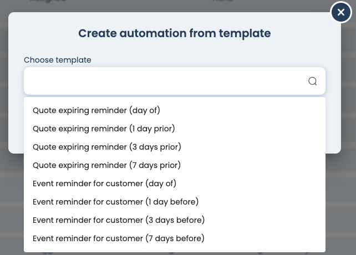This screenshot has height=255, width=356.
Task: Focus the Choose template search field
Action: 166,81
